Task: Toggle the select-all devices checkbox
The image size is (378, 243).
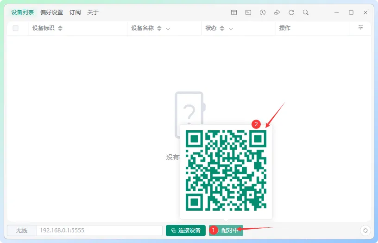Action: coord(16,28)
